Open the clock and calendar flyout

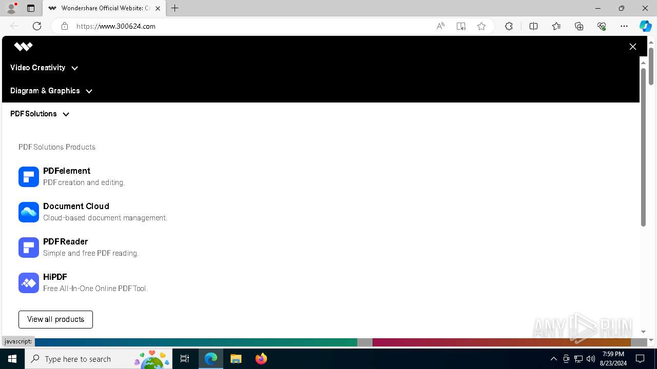point(613,359)
